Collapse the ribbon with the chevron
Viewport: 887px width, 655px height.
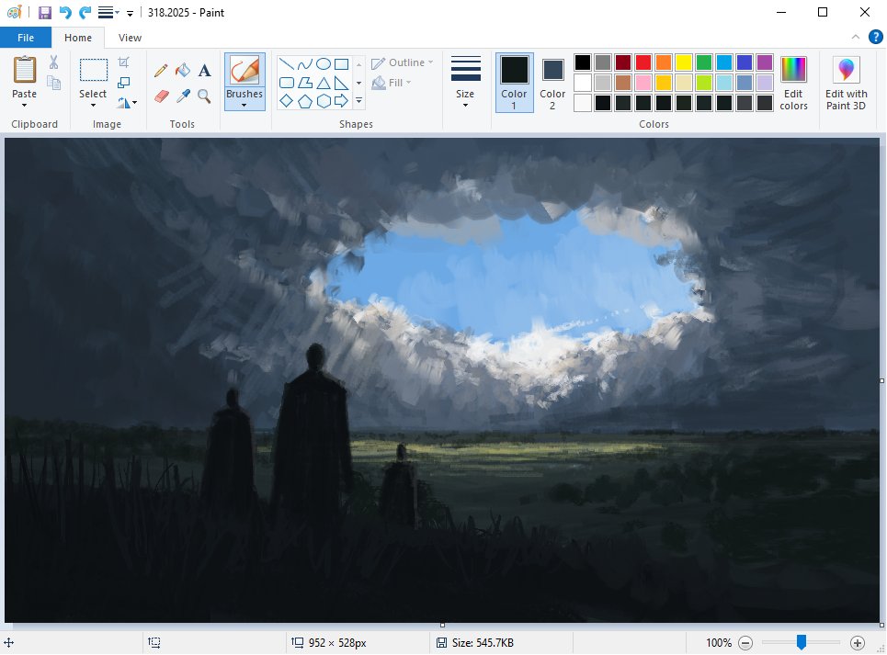point(856,37)
